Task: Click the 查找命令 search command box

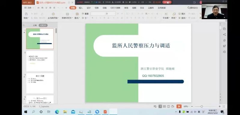Action: point(193,8)
